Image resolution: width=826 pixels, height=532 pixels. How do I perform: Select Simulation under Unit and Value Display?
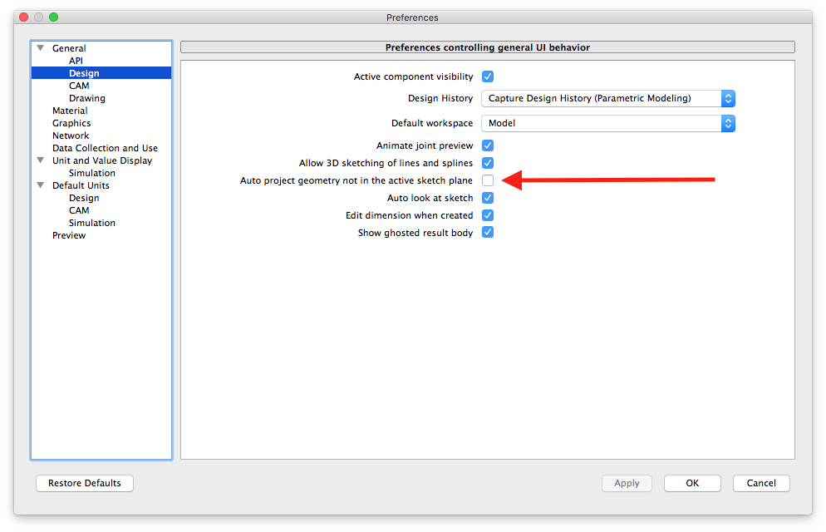tap(91, 173)
